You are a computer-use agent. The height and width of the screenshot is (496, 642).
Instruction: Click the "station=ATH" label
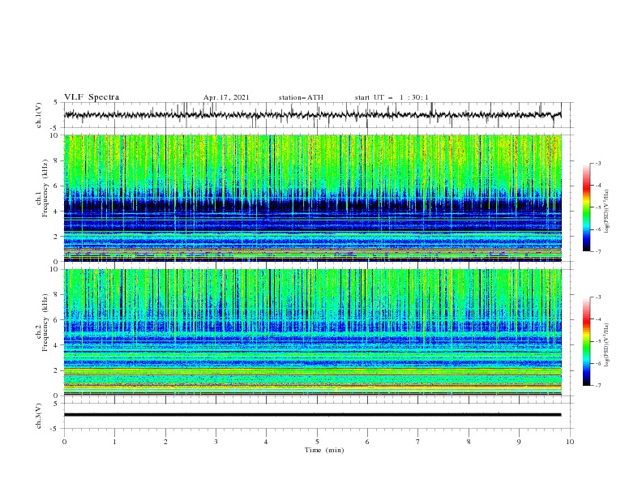click(x=301, y=97)
